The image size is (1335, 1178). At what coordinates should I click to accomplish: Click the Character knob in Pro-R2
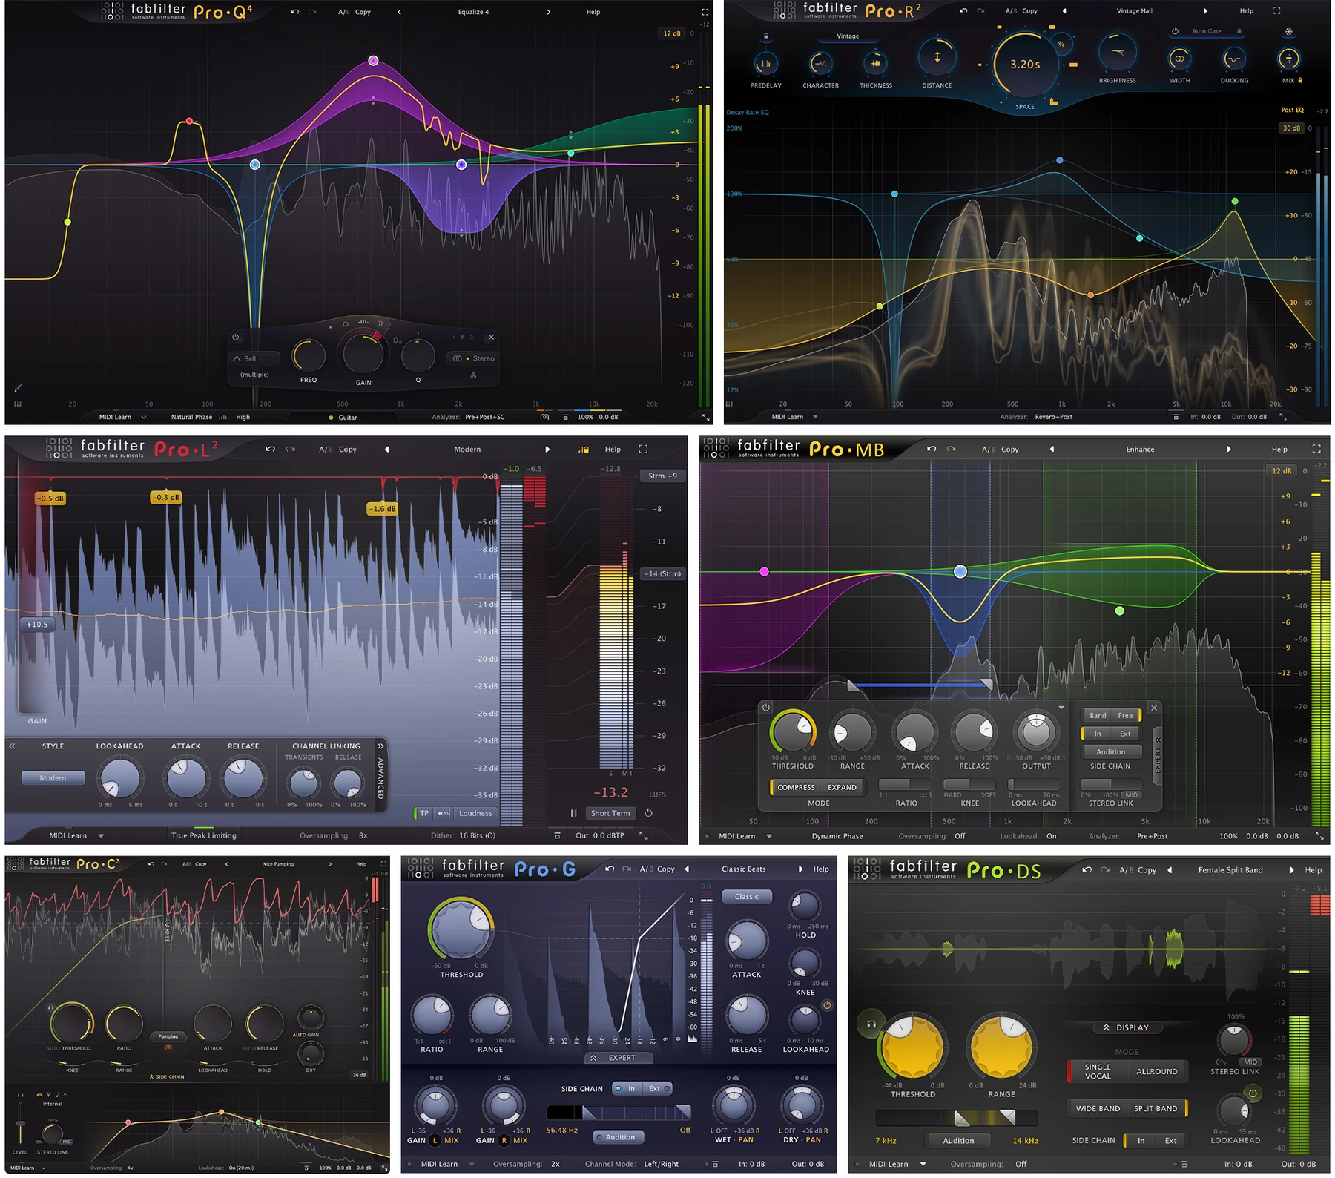(x=820, y=64)
